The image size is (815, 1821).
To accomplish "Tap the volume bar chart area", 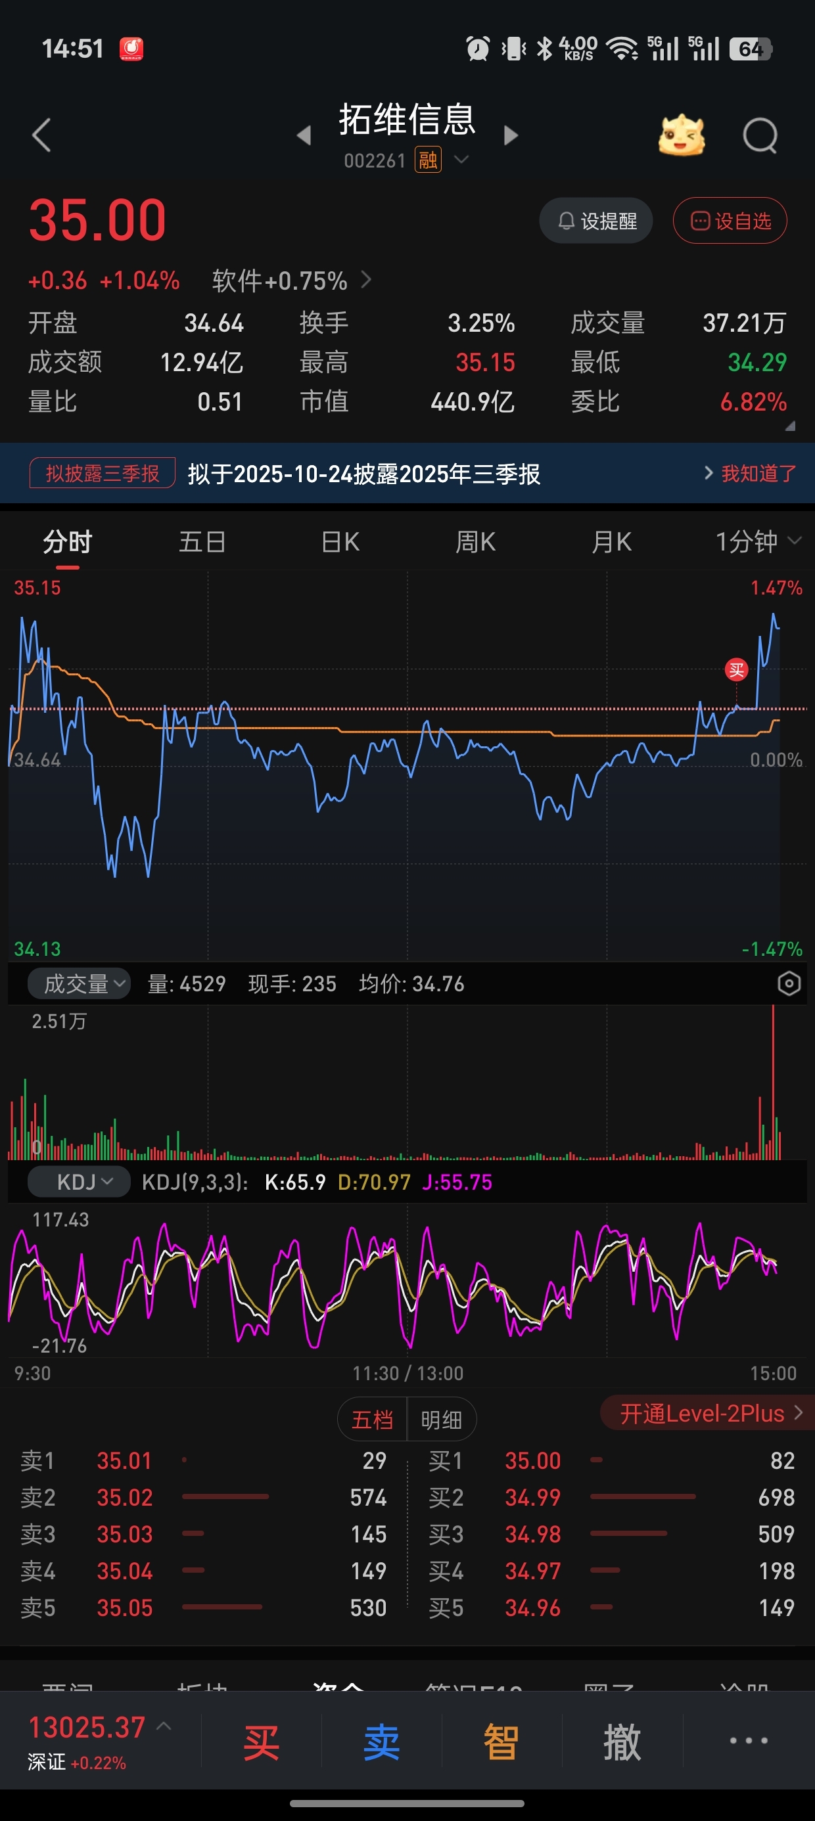I will pos(407,1083).
